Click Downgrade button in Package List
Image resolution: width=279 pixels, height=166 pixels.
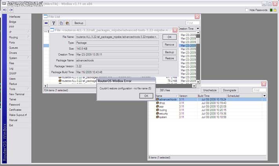pyautogui.click(x=230, y=90)
